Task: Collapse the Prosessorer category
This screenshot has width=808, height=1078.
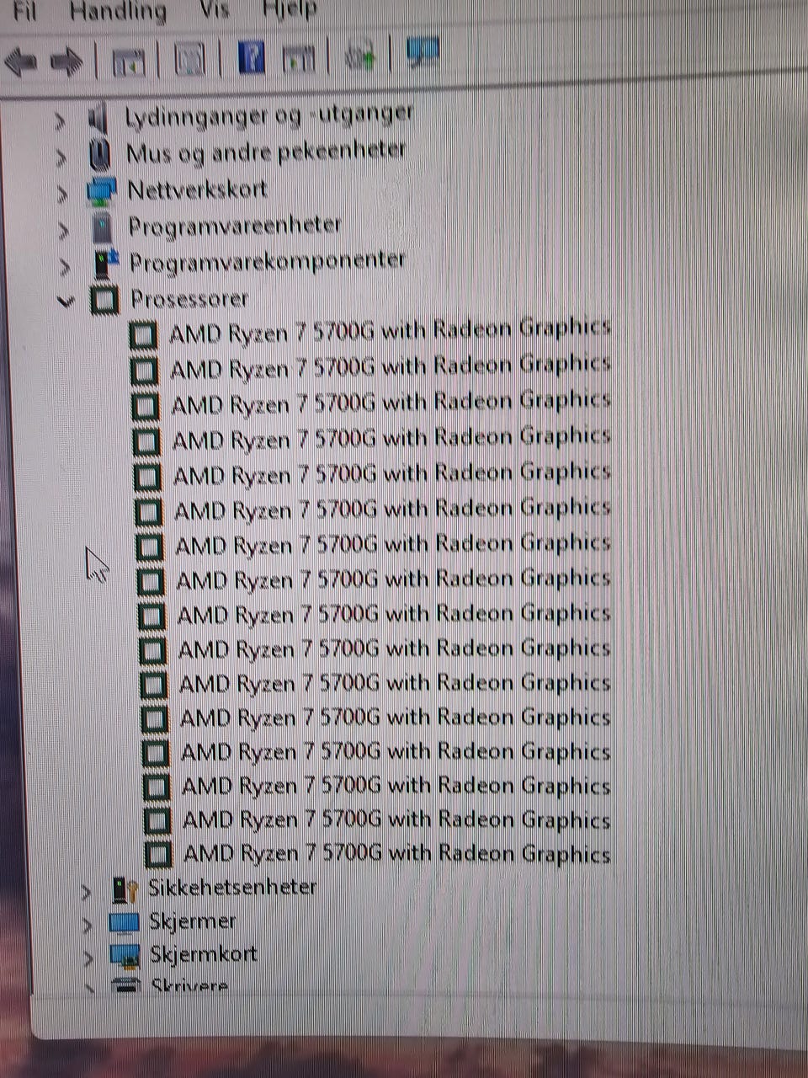Action: pos(66,300)
